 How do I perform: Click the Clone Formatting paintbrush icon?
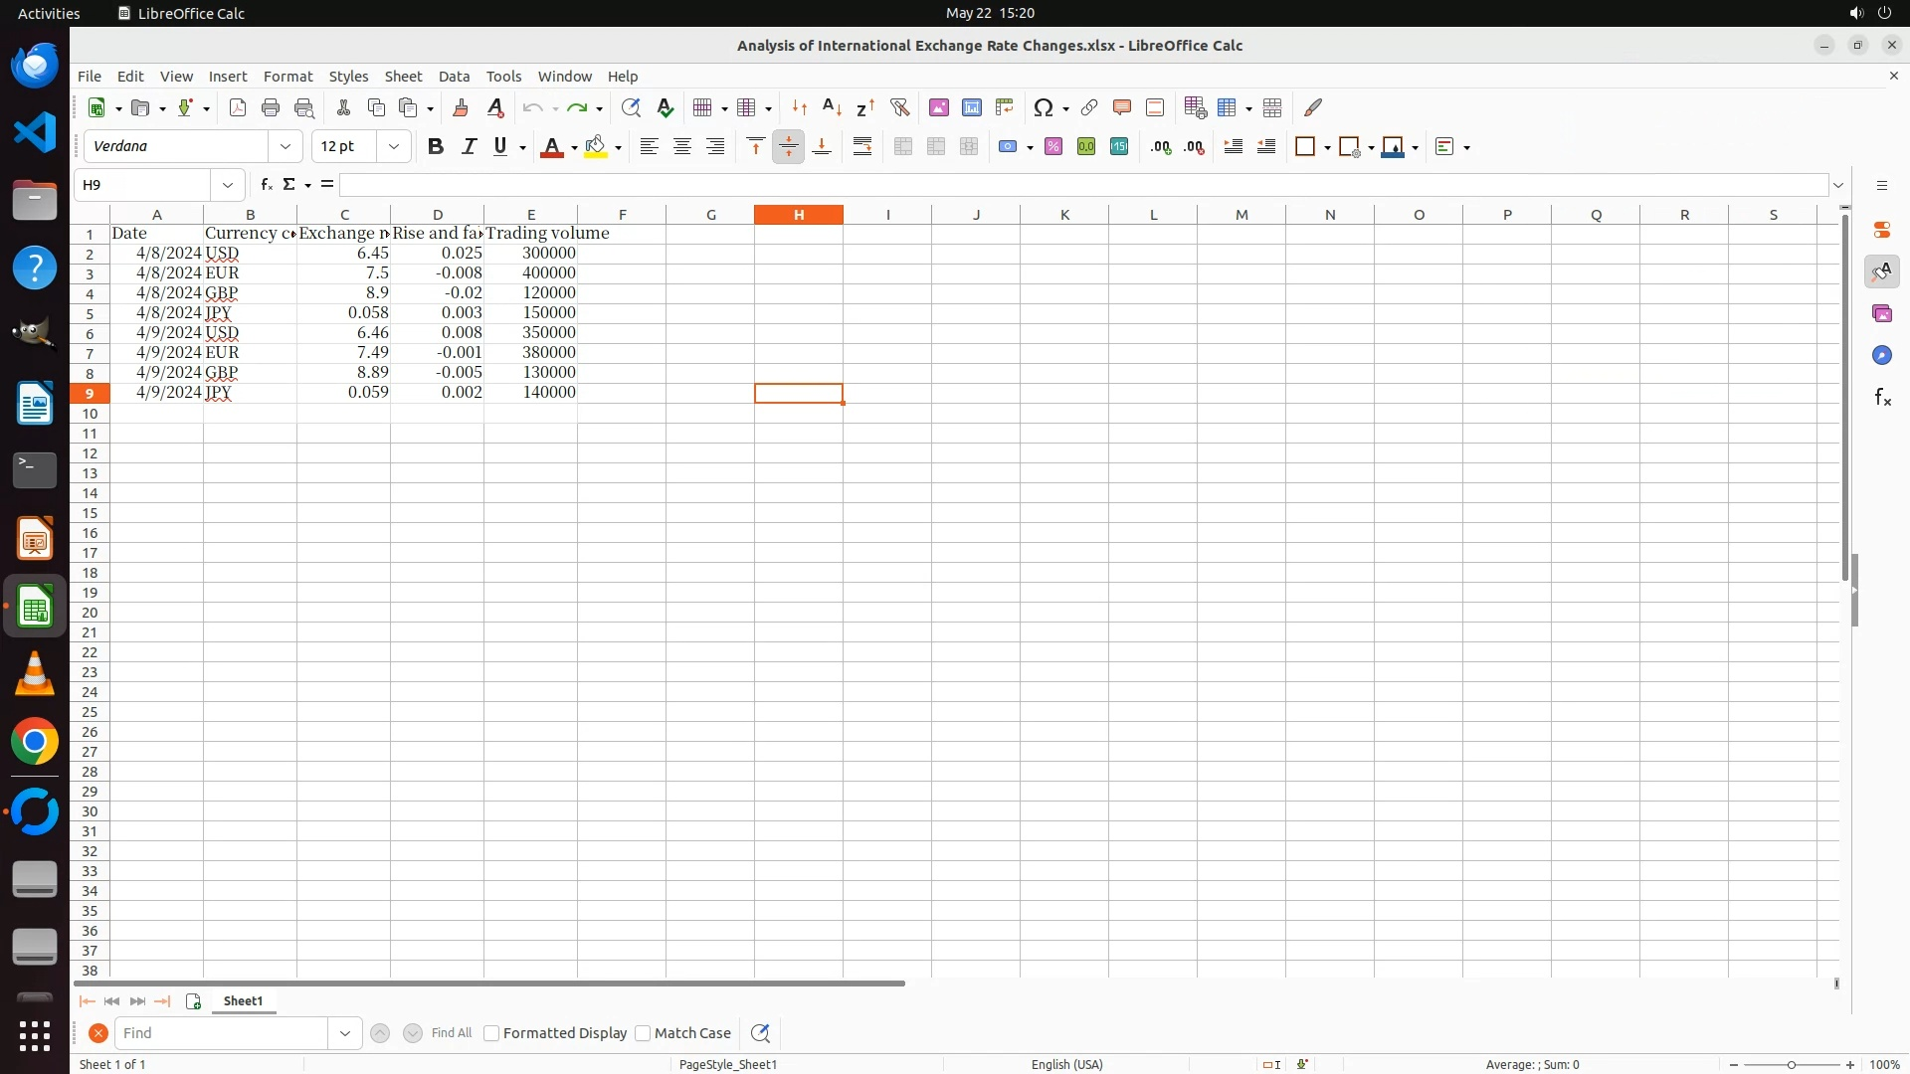461,107
